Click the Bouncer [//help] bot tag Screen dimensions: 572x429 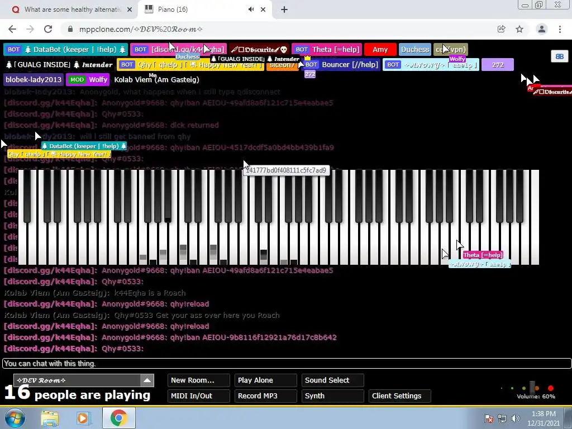(x=341, y=65)
